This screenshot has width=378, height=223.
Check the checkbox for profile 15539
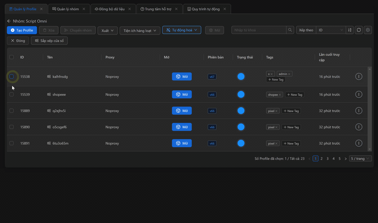click(11, 94)
